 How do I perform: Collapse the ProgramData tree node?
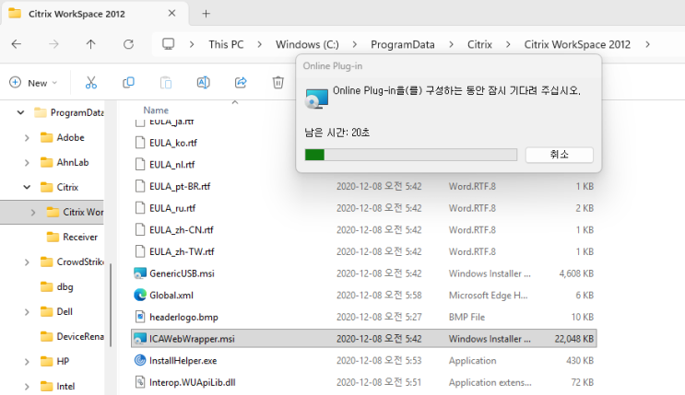click(20, 112)
